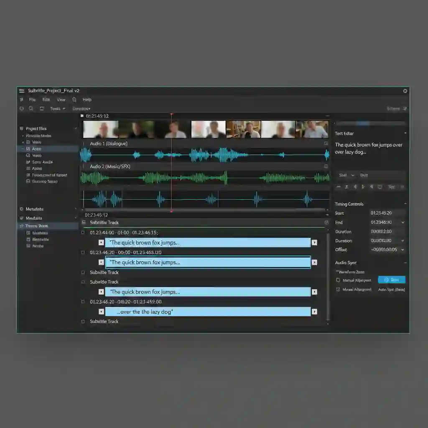Check the box beside the first subtitle cue

pyautogui.click(x=82, y=233)
